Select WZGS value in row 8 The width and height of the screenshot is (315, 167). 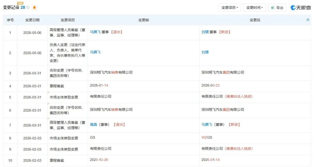pos(207,138)
